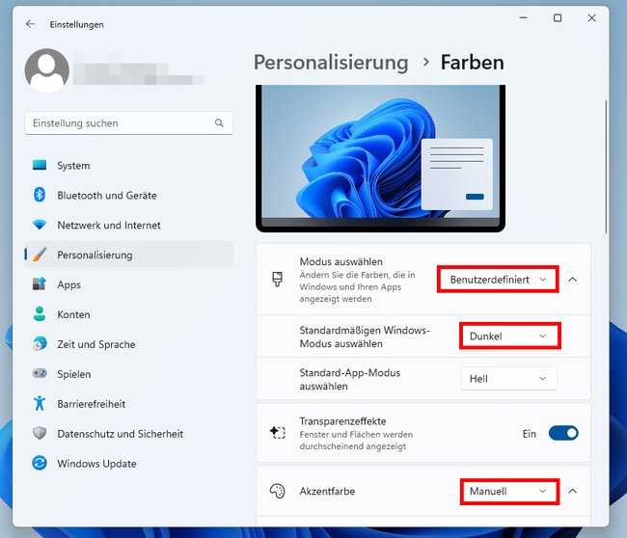The image size is (627, 538).
Task: Click the Standardmäßigen Windows-Modus auswählen label
Action: point(365,336)
